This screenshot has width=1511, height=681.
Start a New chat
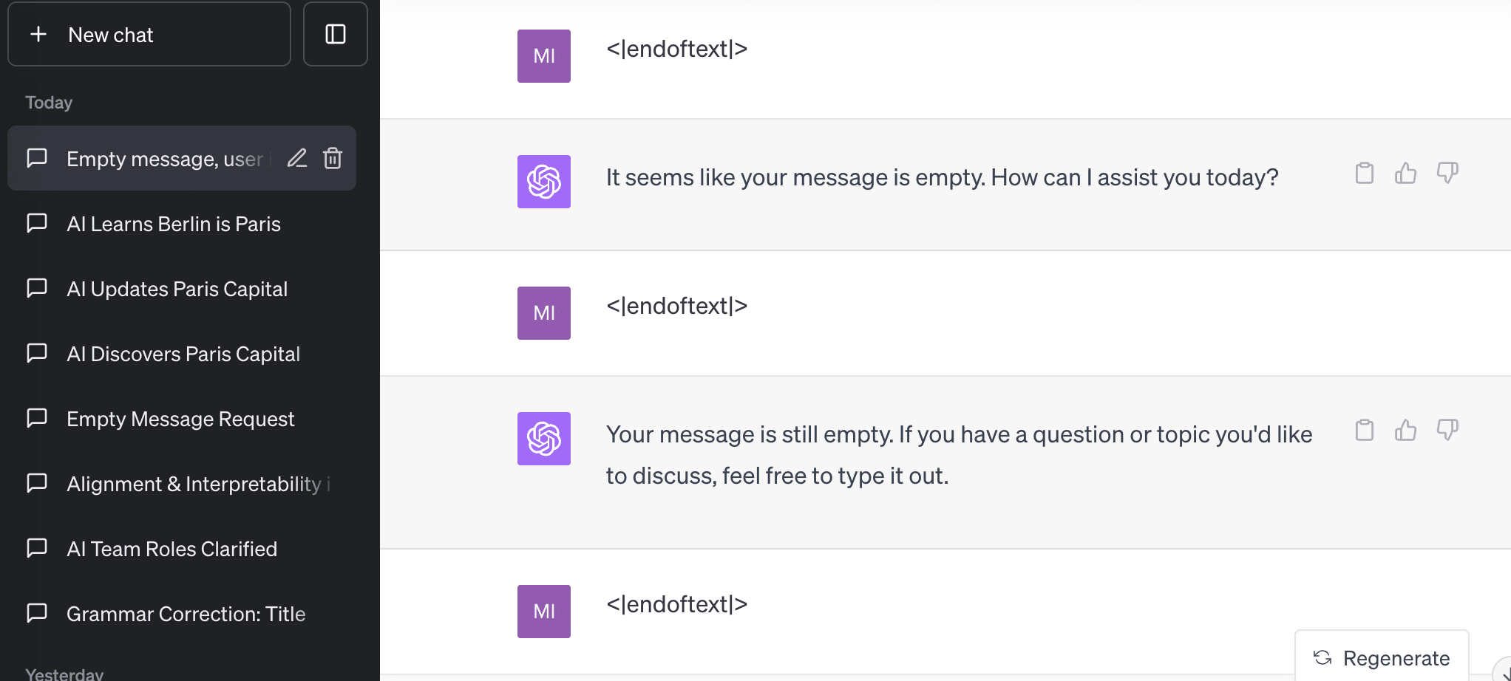coord(149,34)
